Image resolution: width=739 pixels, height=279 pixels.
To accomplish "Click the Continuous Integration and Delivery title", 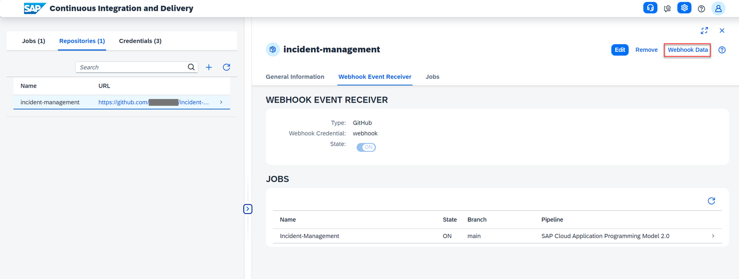I will coord(122,8).
